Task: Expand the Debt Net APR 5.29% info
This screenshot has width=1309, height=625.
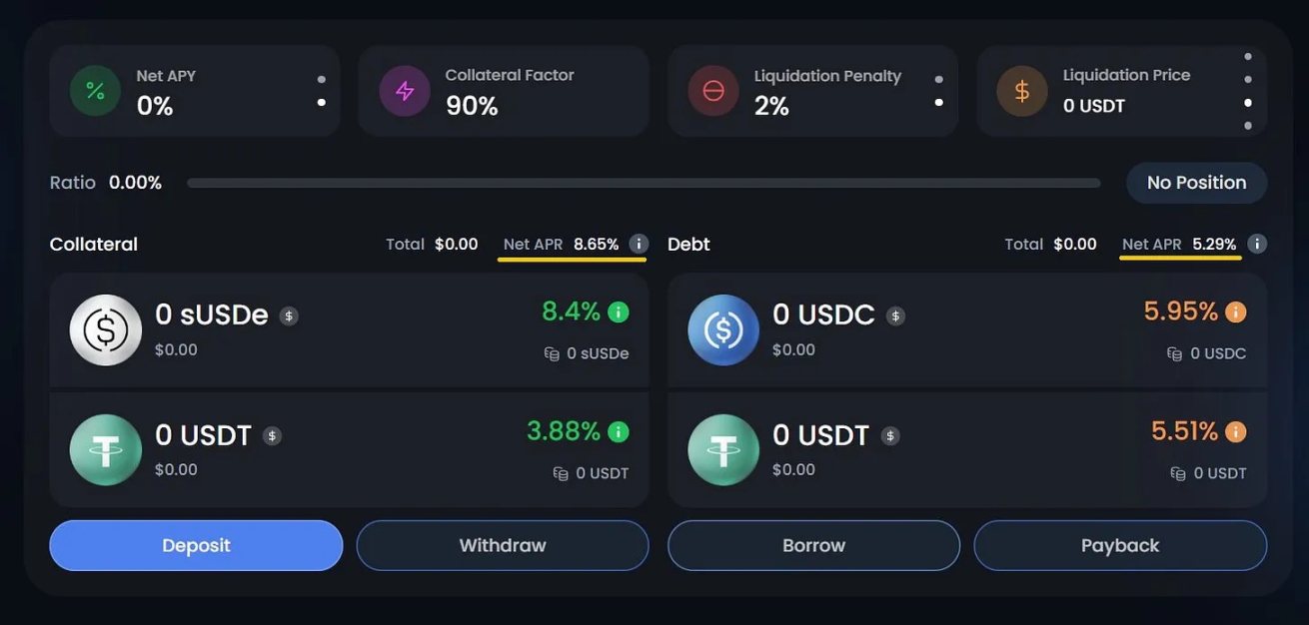Action: point(1257,243)
